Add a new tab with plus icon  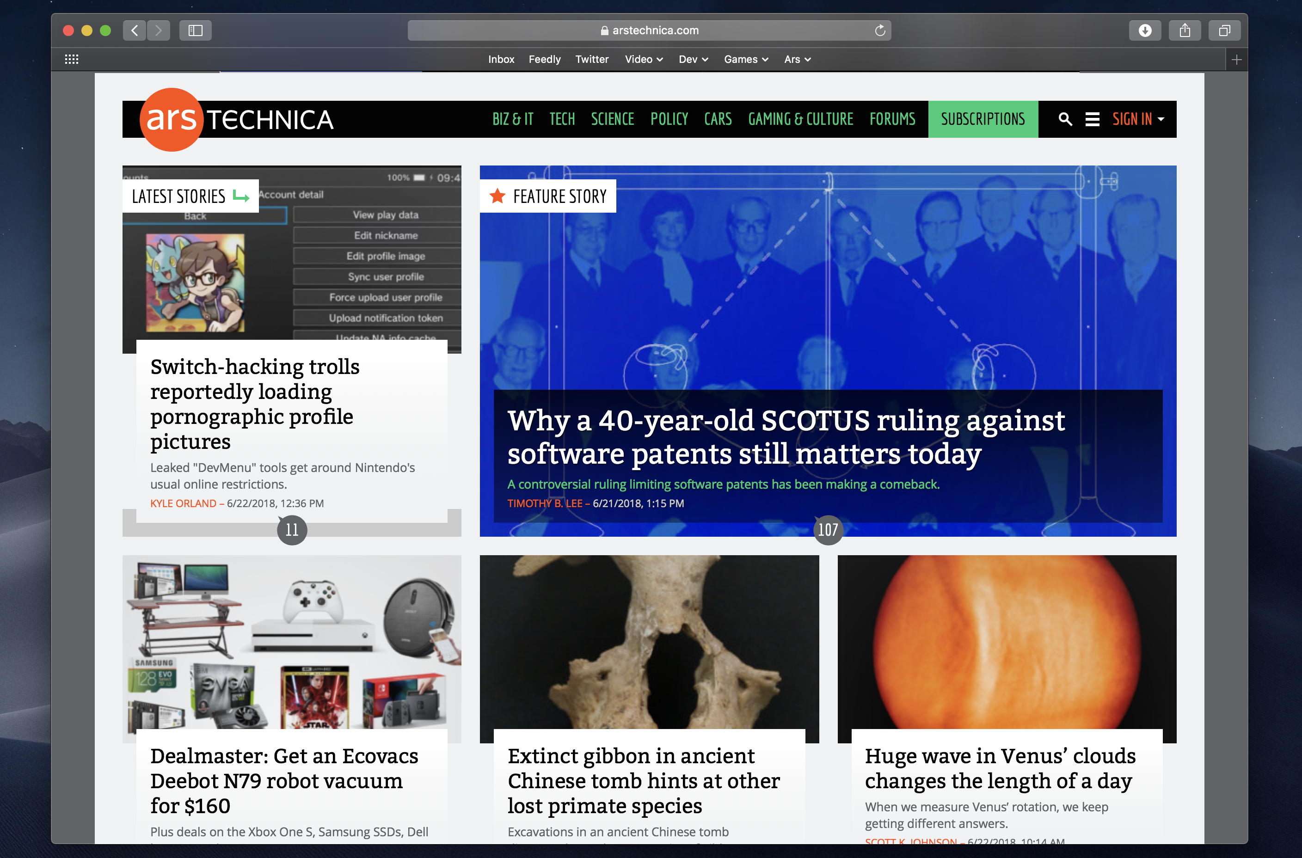[x=1236, y=60]
